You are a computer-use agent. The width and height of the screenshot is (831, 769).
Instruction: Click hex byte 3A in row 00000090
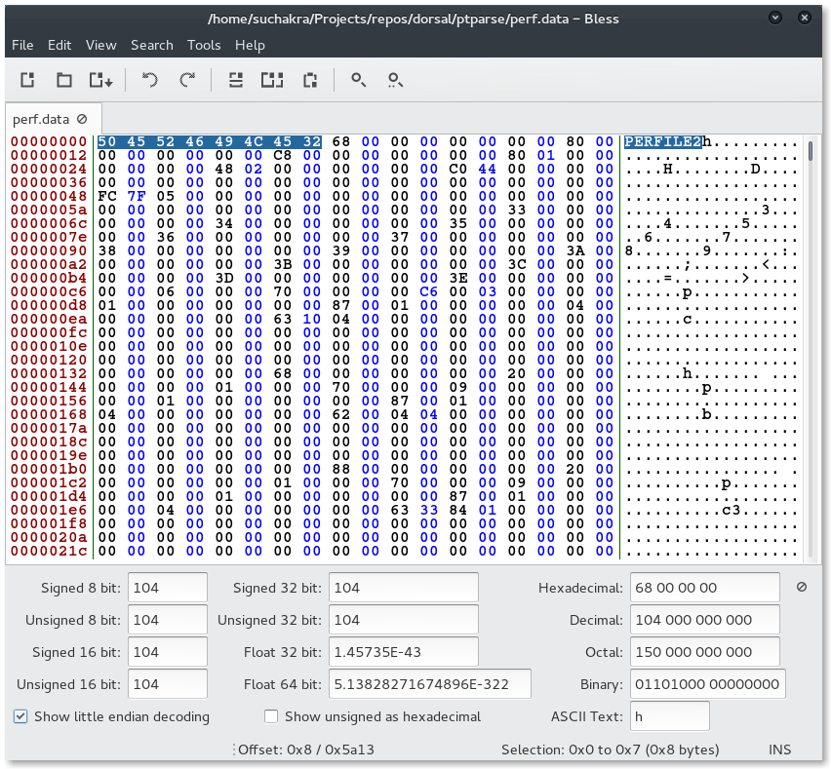575,250
